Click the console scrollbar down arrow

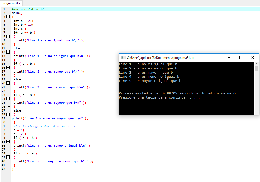(x=256, y=113)
